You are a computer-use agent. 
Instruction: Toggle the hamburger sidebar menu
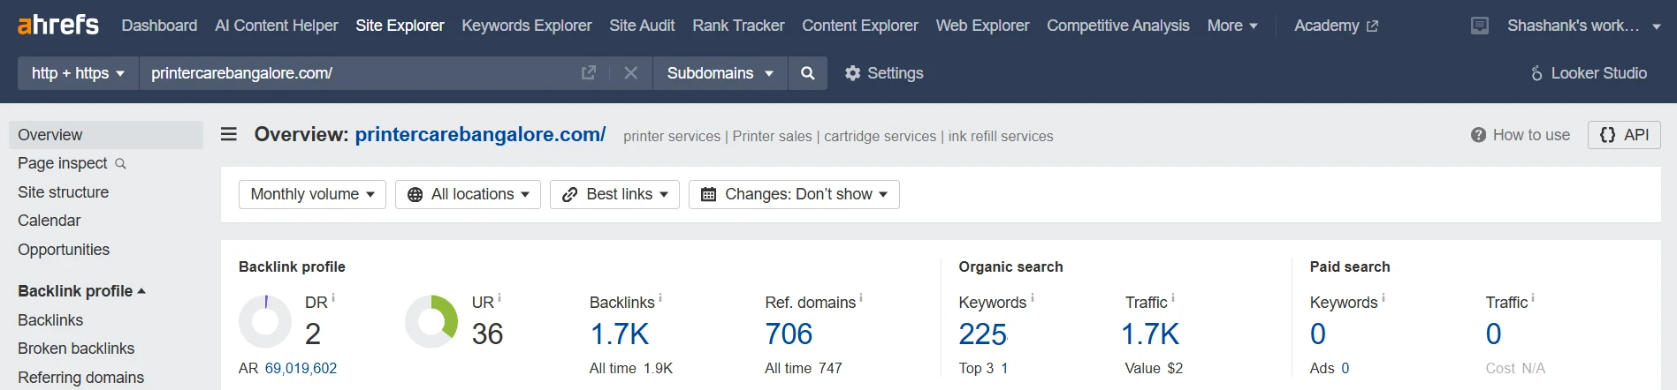pos(229,134)
